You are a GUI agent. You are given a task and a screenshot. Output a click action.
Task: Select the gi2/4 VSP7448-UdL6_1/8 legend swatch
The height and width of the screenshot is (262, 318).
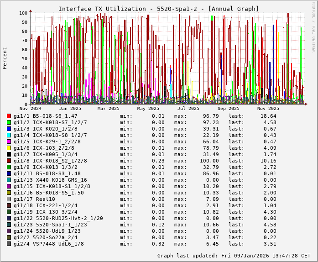point(9,244)
